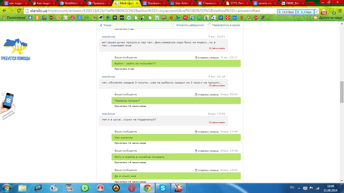Open Opera browser from the taskbar
Viewport: 344px width, 193px height.
[x=132, y=188]
